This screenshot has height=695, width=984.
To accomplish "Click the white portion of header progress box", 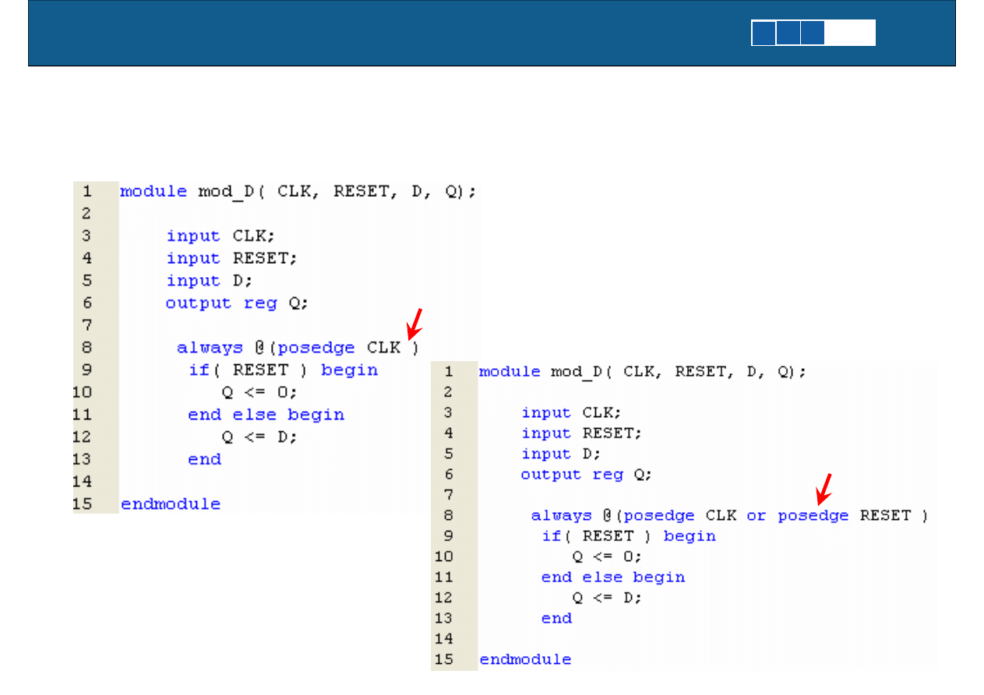I will tap(851, 33).
